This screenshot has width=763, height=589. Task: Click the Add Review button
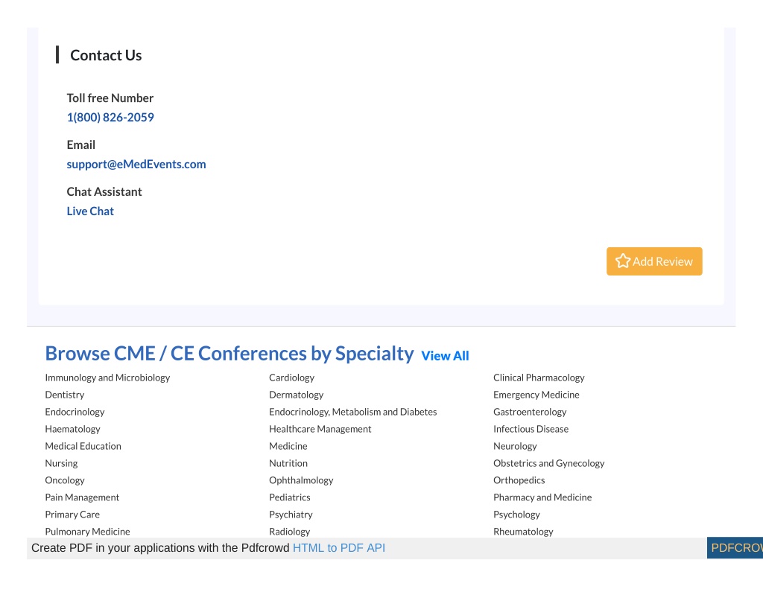tap(654, 261)
